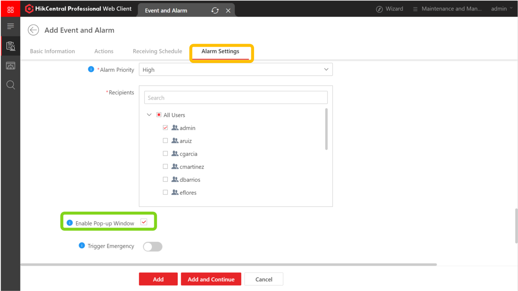The width and height of the screenshot is (518, 291).
Task: Open the Alarm Priority dropdown
Action: point(236,70)
